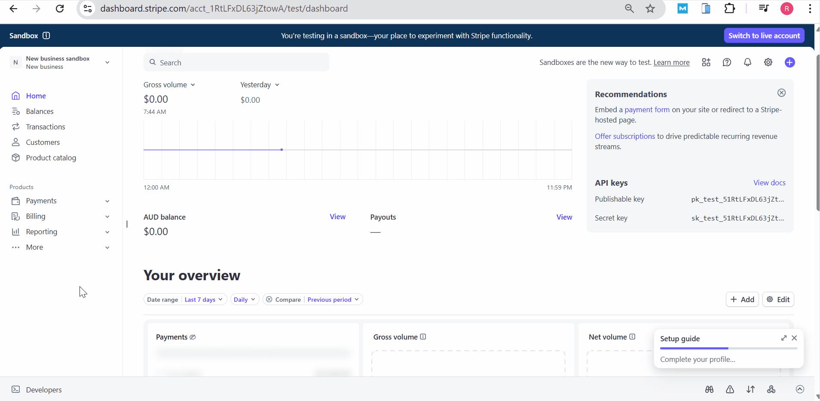Copy the Publishable key value
820x401 pixels.
(x=737, y=199)
